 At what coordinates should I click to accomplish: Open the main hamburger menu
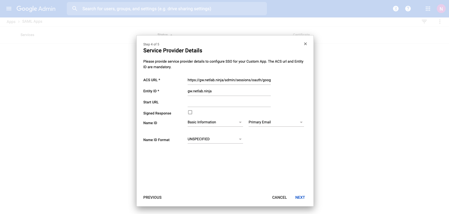click(9, 9)
